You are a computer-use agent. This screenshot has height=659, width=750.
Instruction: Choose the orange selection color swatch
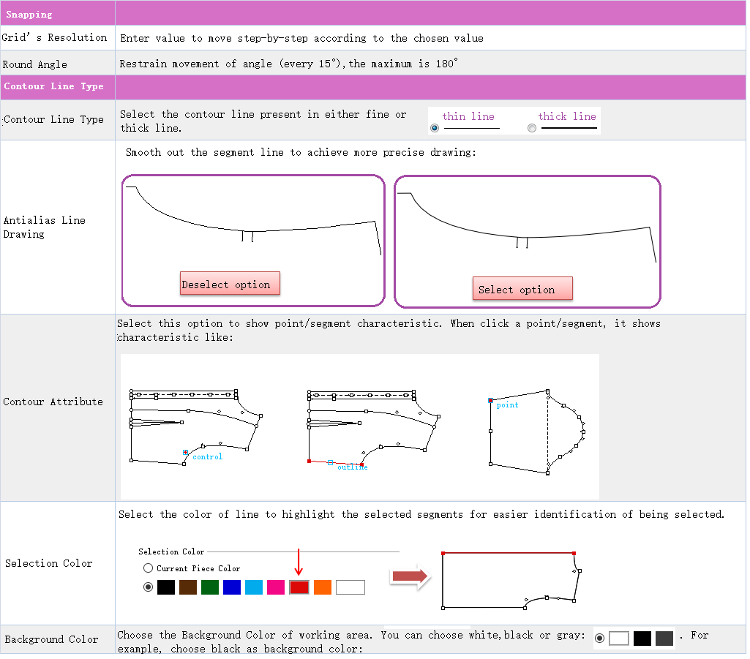323,587
